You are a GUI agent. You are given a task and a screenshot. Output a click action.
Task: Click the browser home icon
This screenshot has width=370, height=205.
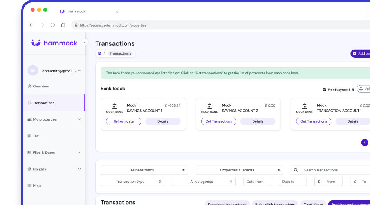coord(63,25)
